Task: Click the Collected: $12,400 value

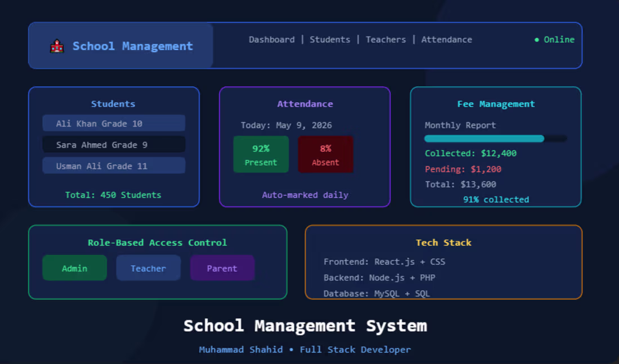Action: click(470, 153)
